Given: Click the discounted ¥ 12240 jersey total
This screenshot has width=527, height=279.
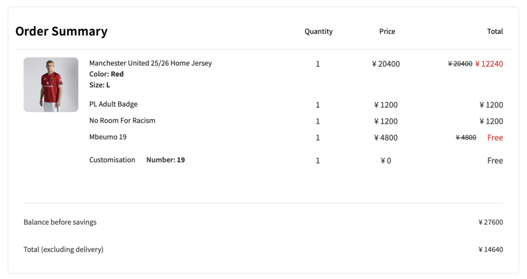Looking at the screenshot, I should coord(489,64).
